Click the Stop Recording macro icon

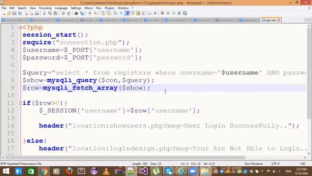tap(168, 13)
